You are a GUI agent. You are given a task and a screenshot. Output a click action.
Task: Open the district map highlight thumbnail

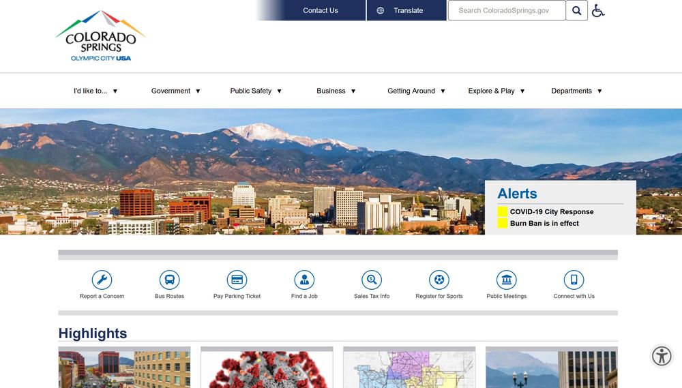409,370
